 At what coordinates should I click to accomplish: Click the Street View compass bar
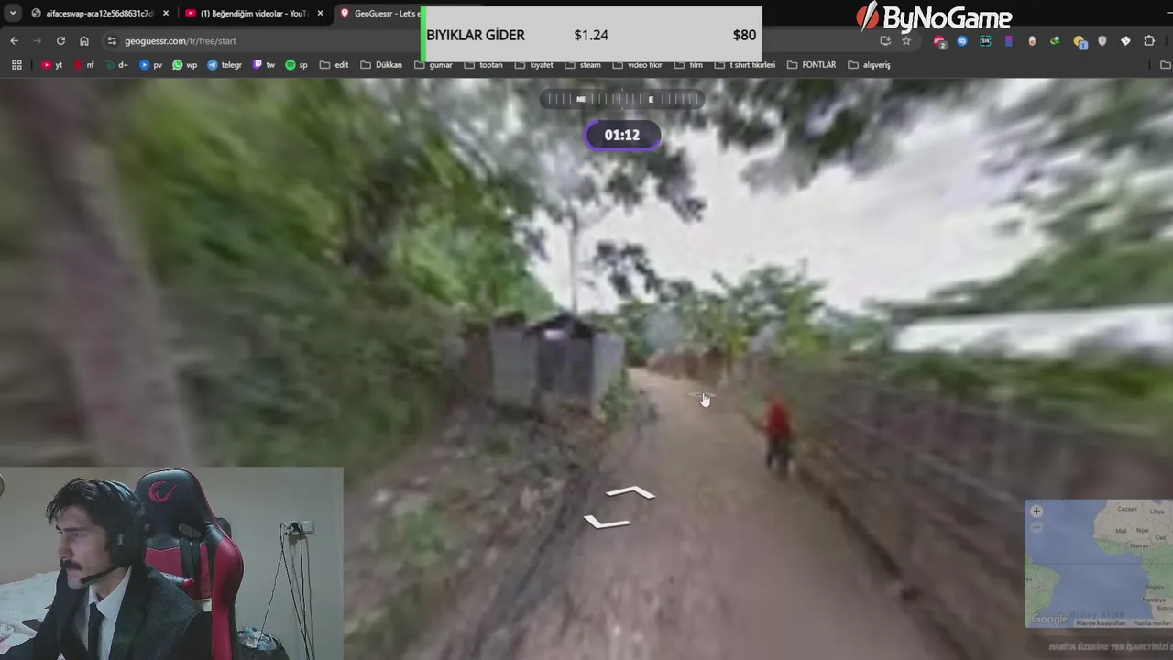click(622, 99)
